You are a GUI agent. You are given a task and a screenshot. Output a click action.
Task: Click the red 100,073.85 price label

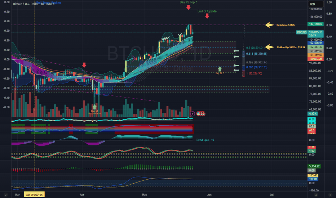tap(315, 59)
